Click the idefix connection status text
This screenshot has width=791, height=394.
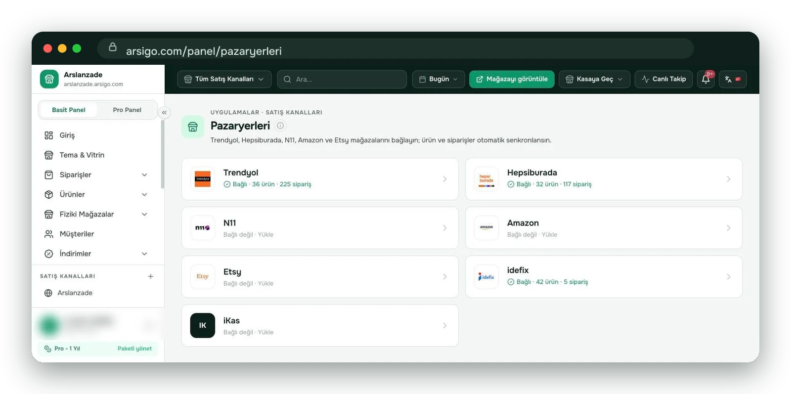548,282
